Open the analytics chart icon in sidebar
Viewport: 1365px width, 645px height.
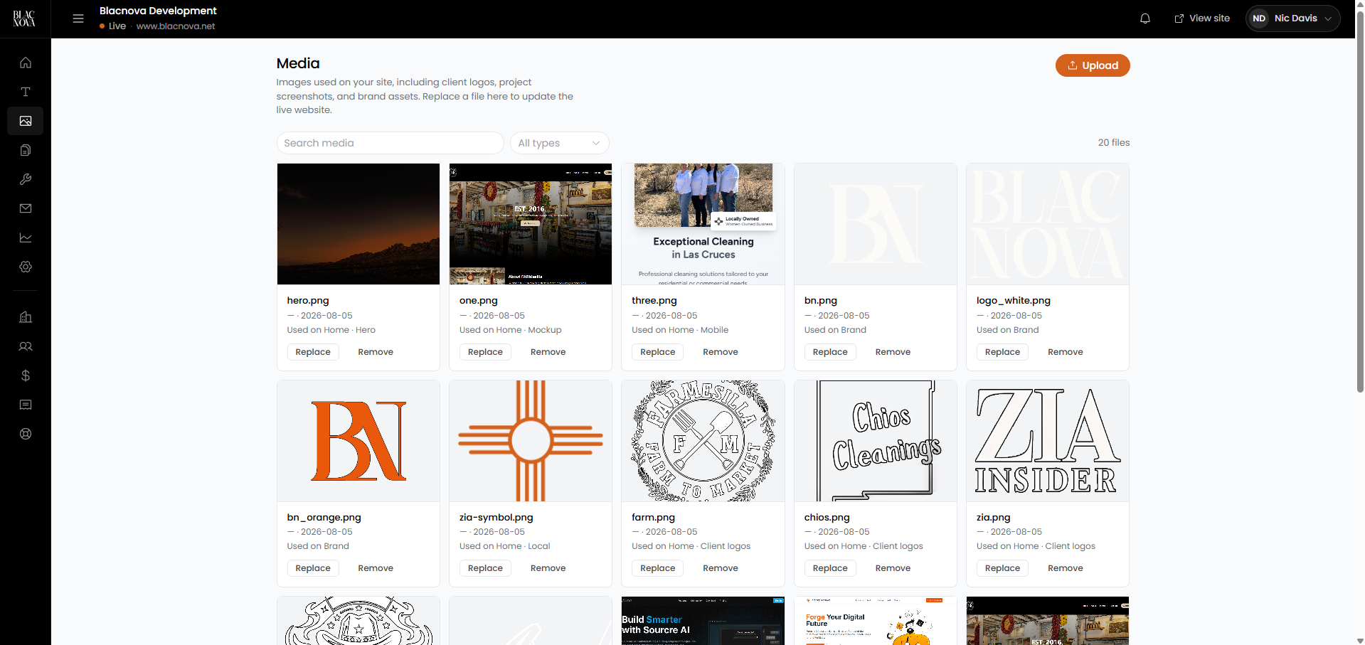[x=26, y=238]
